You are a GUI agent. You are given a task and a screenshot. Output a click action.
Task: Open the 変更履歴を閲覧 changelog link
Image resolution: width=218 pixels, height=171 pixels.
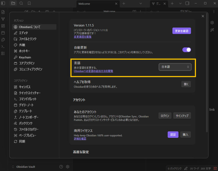coord(83,37)
